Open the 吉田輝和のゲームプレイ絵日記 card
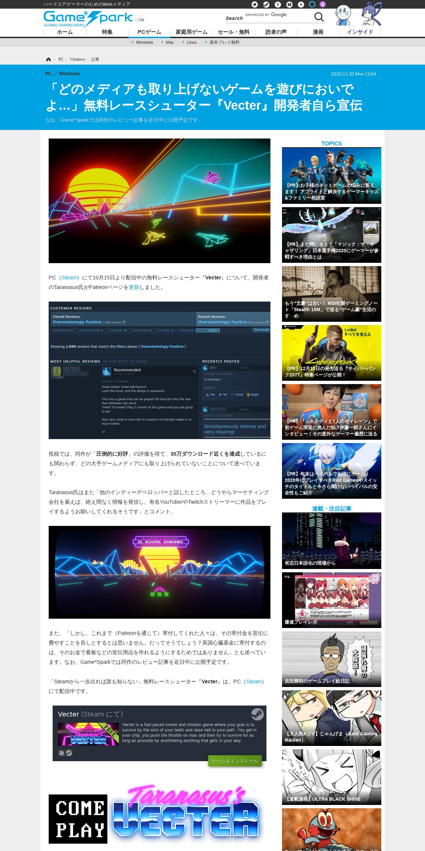The height and width of the screenshot is (851, 425). (332, 659)
